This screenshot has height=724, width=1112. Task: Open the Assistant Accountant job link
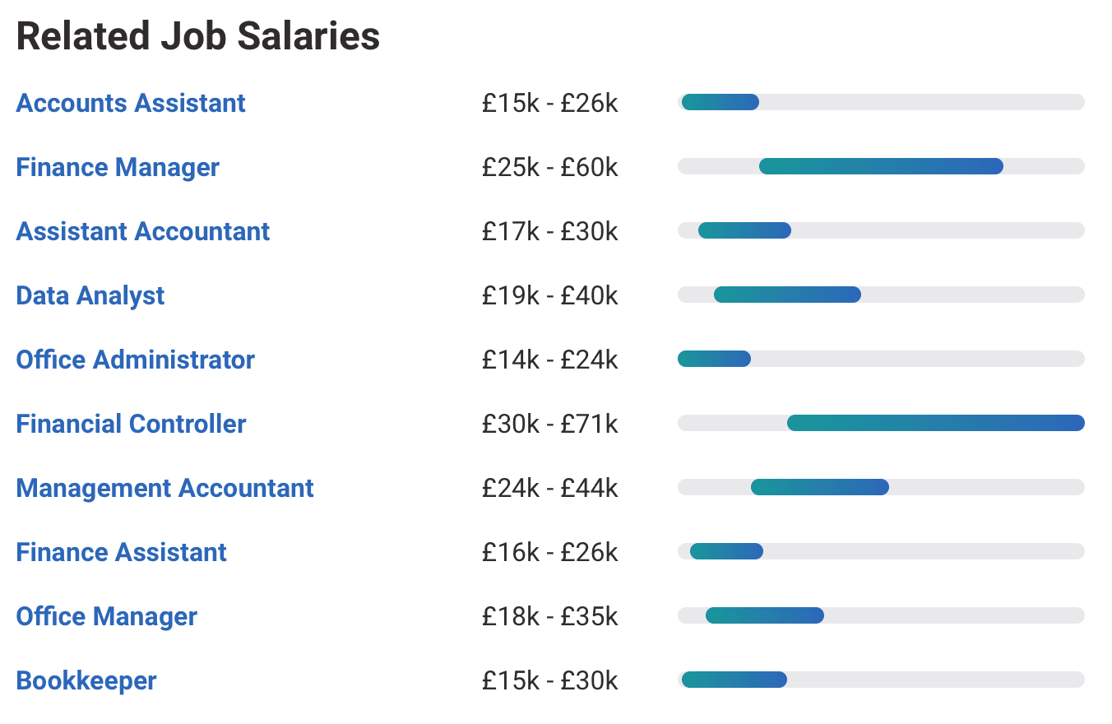[142, 231]
